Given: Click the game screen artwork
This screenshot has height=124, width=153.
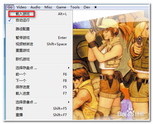Looking at the screenshot, I should (x=111, y=65).
